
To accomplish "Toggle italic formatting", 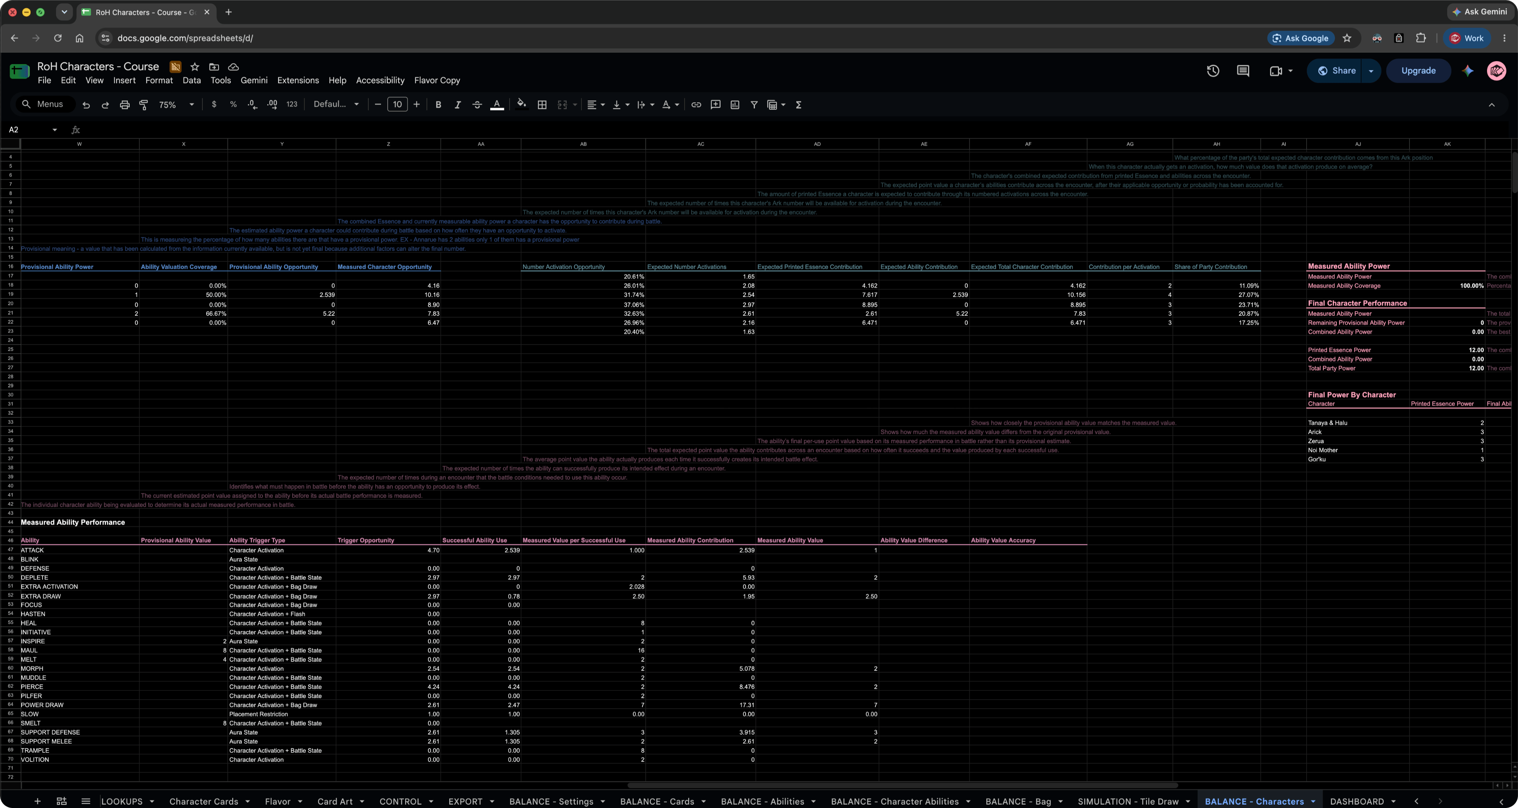I will point(457,105).
